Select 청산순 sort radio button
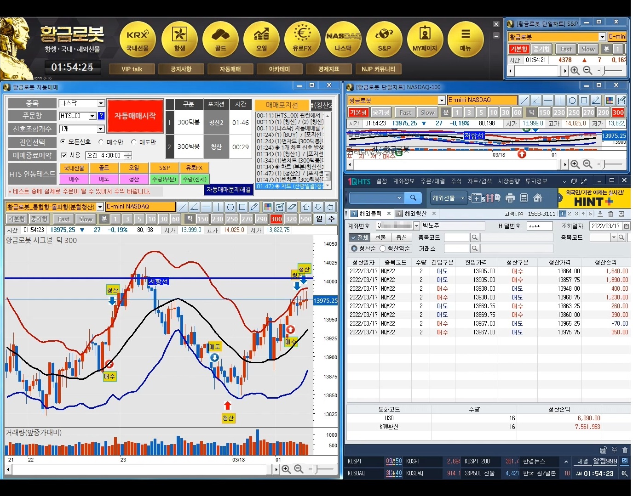The image size is (633, 496). pyautogui.click(x=354, y=248)
